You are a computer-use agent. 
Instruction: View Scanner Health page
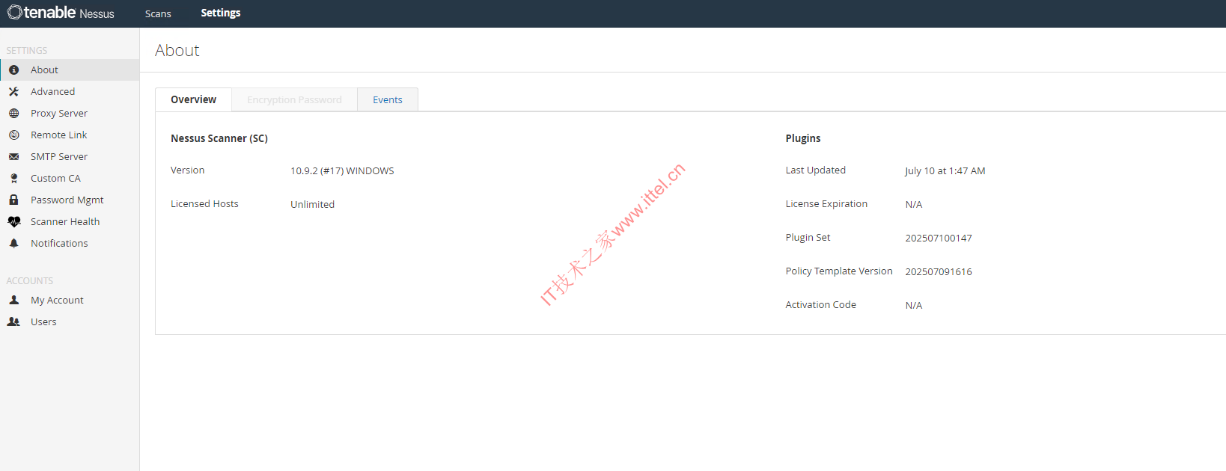click(70, 221)
